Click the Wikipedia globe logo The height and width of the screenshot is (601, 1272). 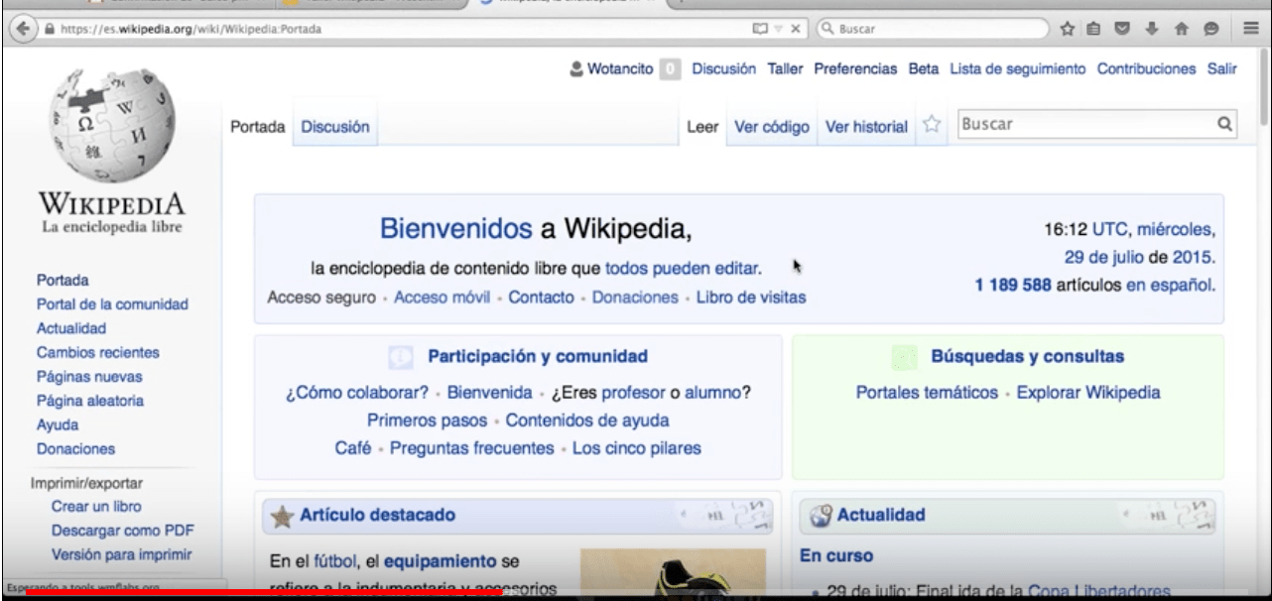[x=109, y=124]
